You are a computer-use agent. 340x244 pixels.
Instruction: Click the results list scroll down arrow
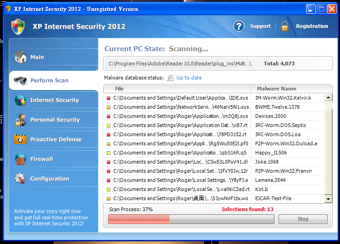point(328,199)
